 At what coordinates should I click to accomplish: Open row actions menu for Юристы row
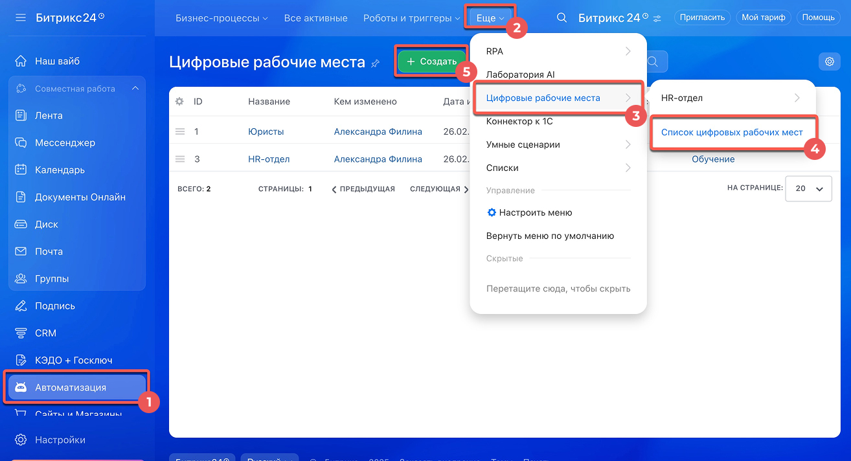coord(180,131)
